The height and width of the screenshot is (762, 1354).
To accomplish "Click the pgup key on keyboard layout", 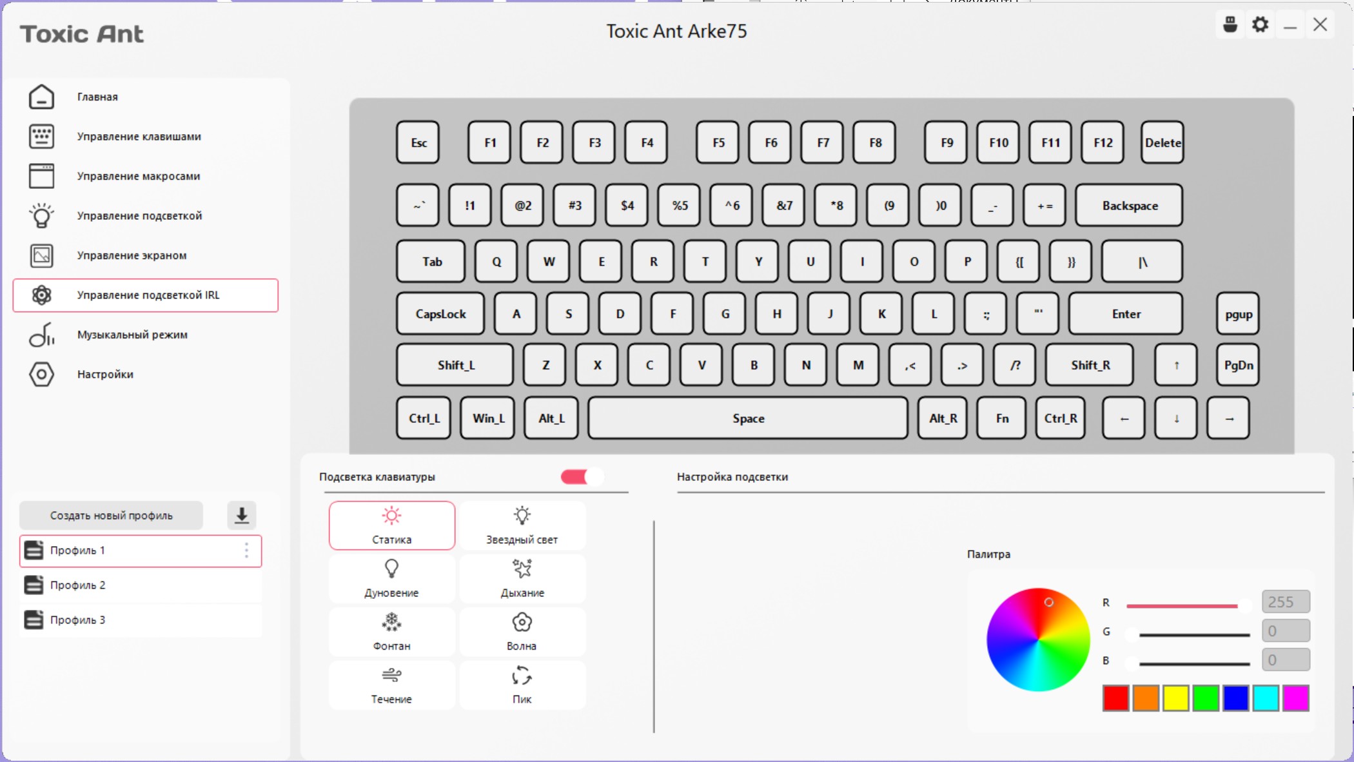I will [1238, 314].
